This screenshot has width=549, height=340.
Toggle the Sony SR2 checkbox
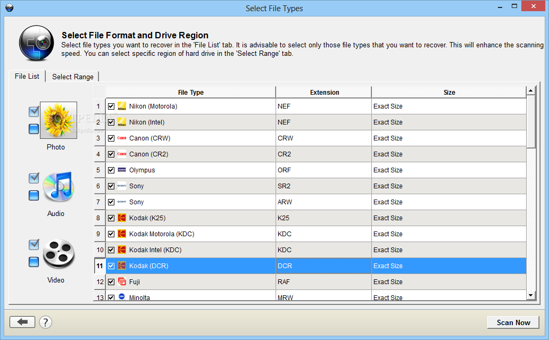tap(111, 186)
